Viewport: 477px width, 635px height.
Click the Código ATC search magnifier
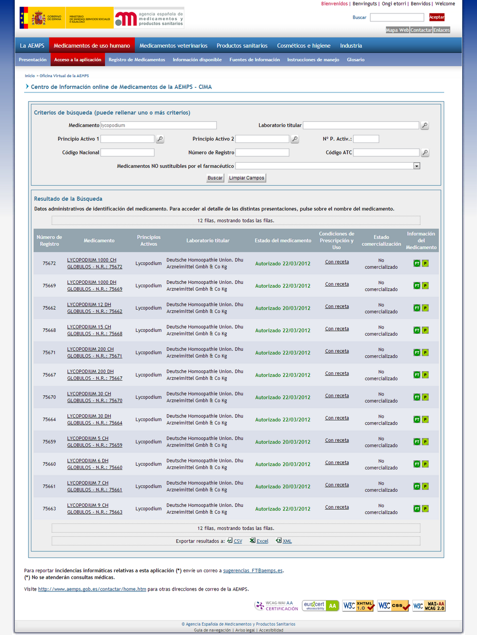coord(425,152)
